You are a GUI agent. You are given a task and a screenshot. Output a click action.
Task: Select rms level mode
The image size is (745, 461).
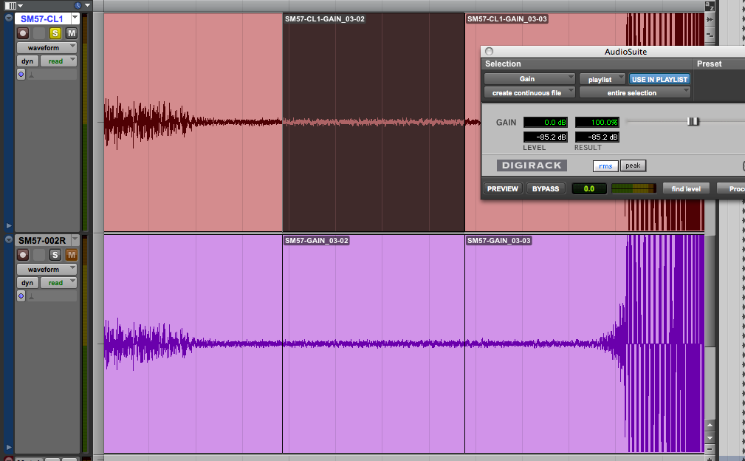(605, 166)
